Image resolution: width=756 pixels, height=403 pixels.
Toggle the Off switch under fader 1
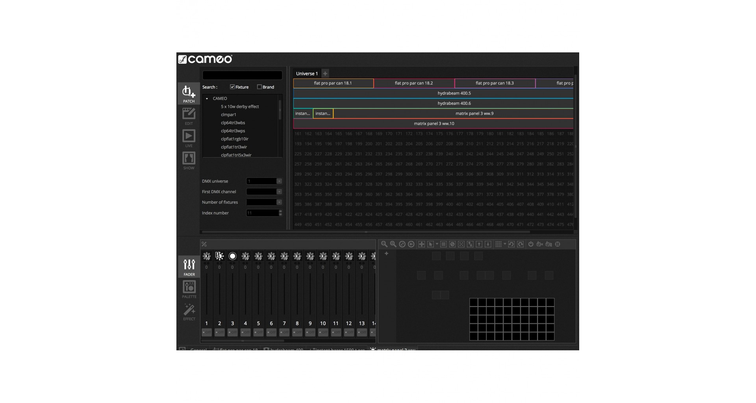(206, 332)
